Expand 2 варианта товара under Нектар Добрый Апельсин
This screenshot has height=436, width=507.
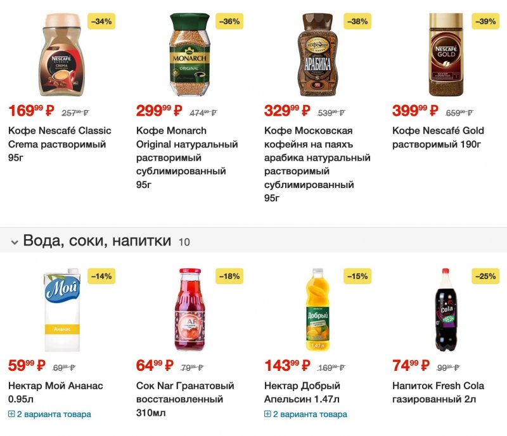click(x=305, y=414)
